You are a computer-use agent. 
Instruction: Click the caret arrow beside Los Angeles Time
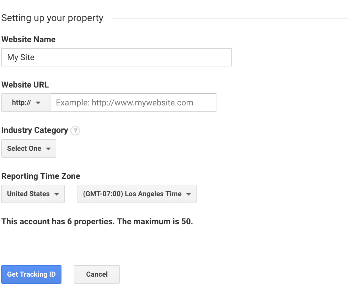189,194
